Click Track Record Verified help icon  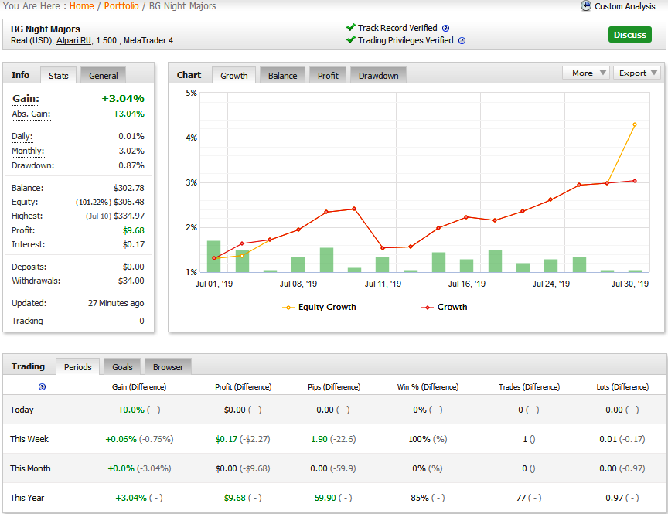point(445,28)
